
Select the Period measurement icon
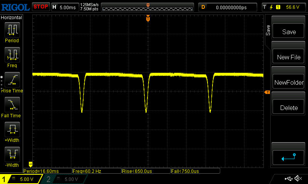click(12, 31)
